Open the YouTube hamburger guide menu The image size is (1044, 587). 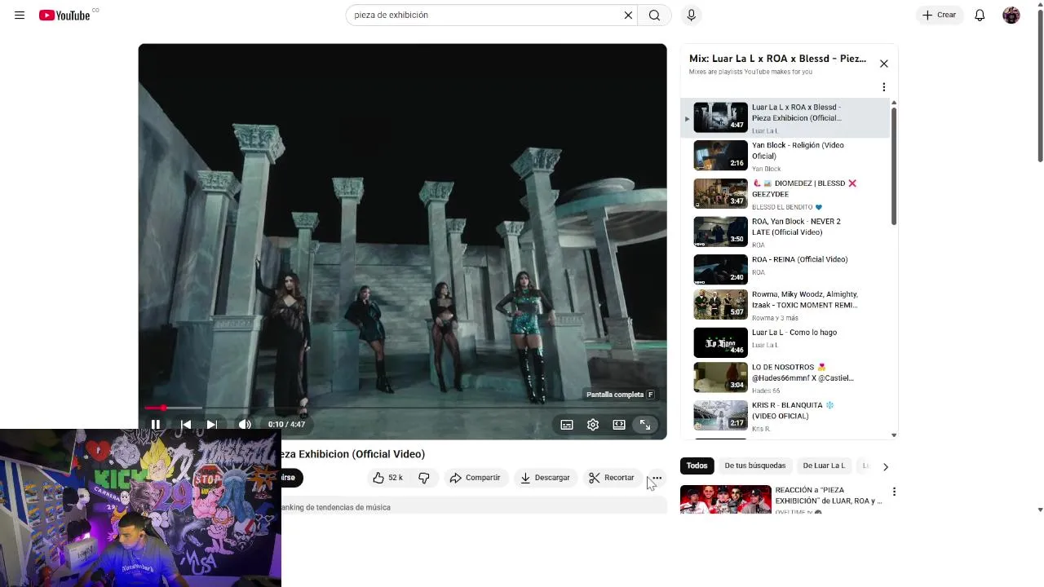tap(20, 15)
